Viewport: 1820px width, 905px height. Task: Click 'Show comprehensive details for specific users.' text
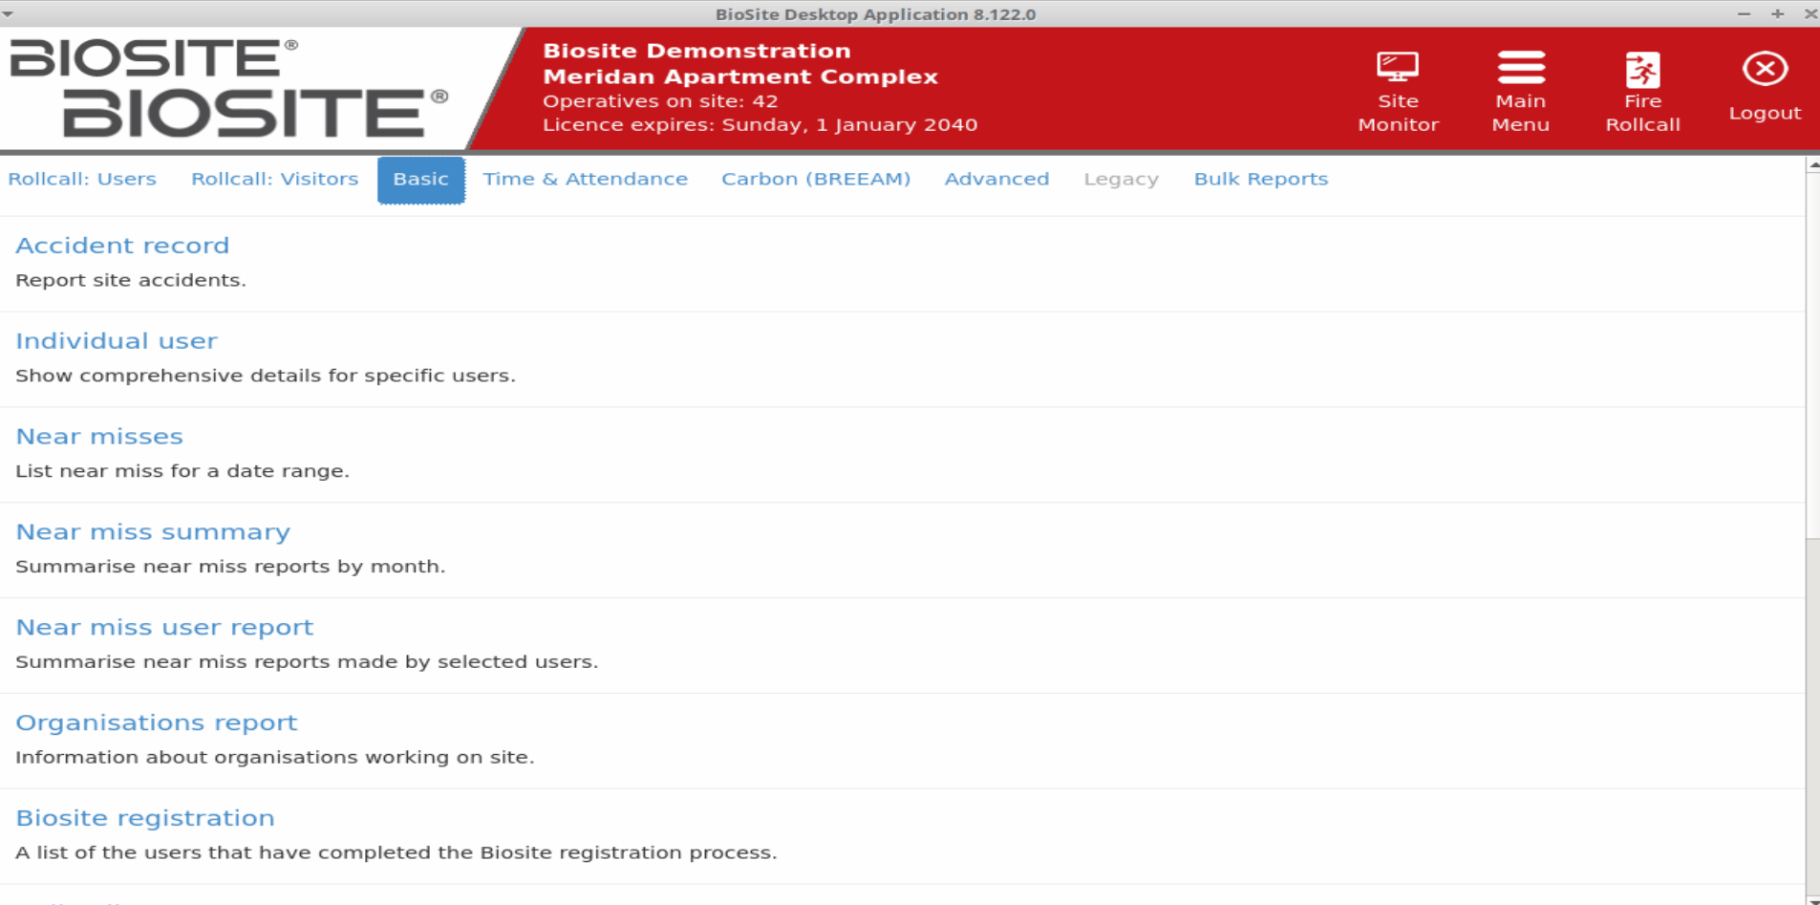pyautogui.click(x=266, y=376)
